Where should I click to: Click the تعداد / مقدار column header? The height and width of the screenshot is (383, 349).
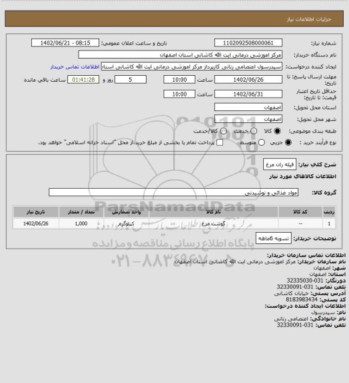pyautogui.click(x=81, y=211)
